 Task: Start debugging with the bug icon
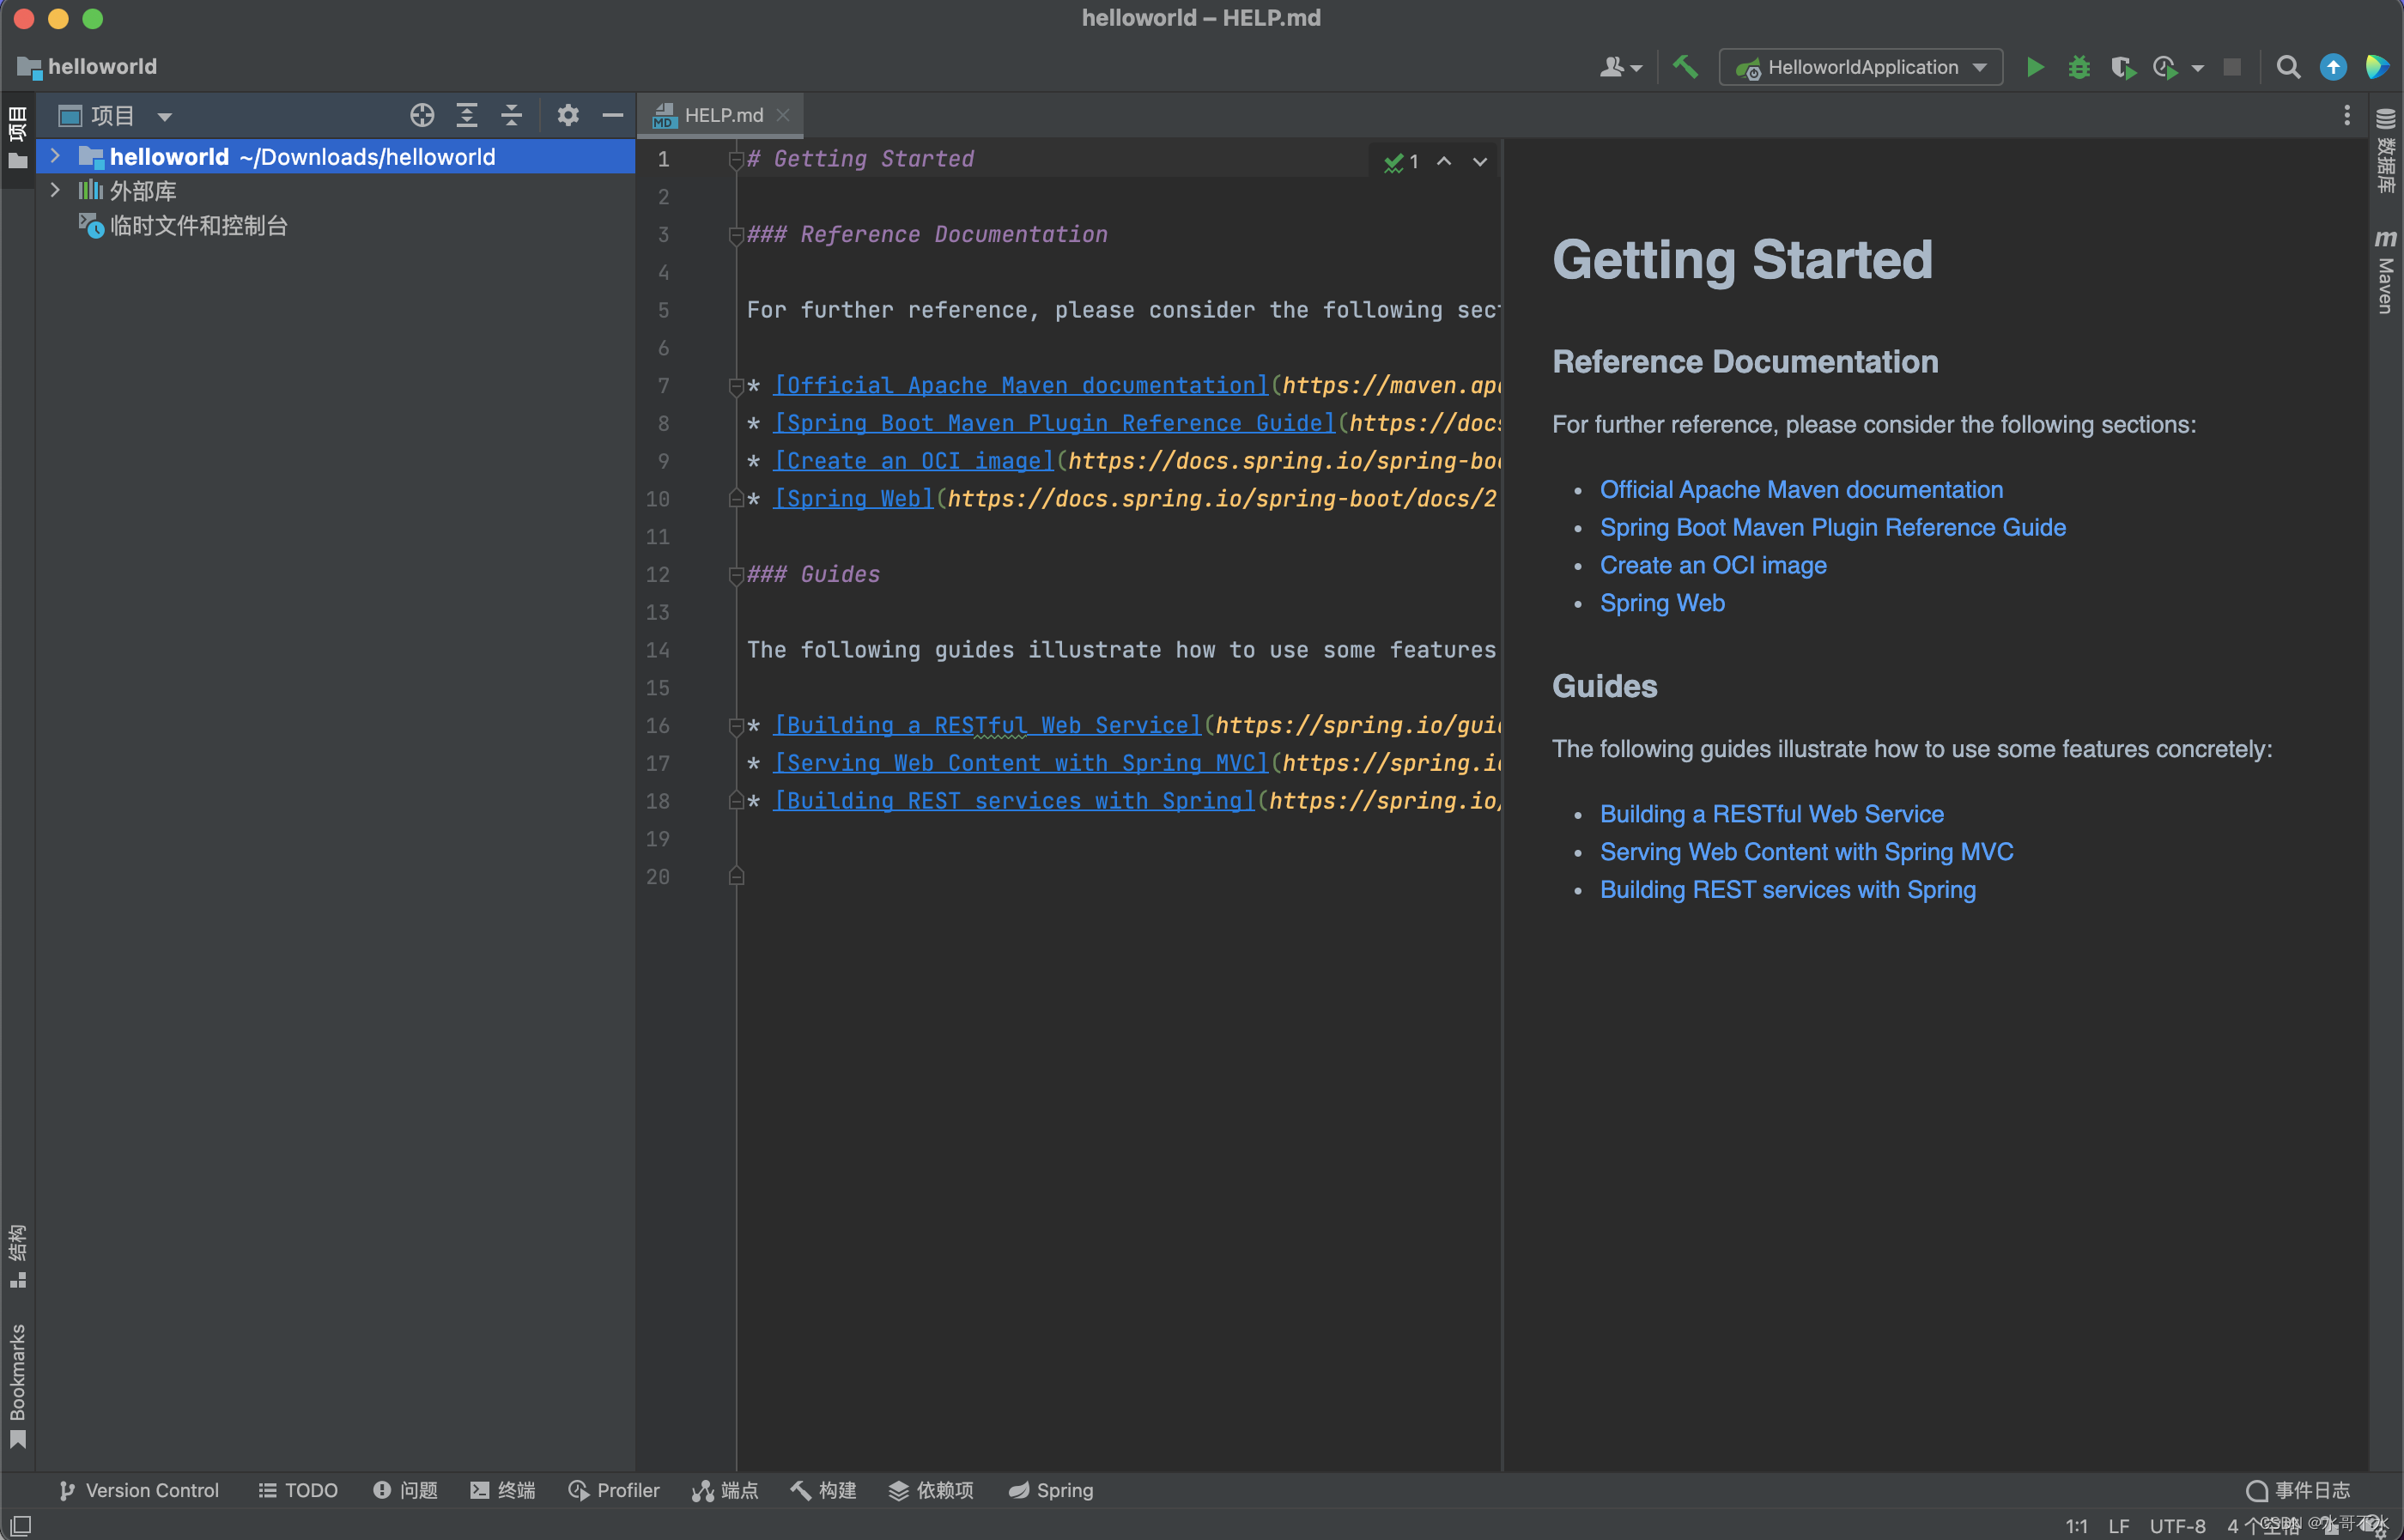point(2079,67)
